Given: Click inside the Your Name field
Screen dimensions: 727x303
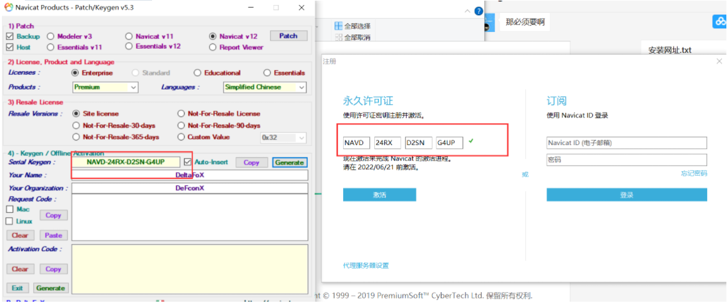Looking at the screenshot, I should (x=190, y=175).
